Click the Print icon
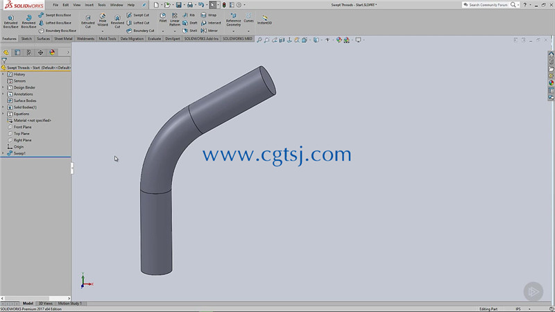555x312 pixels. pos(190,5)
